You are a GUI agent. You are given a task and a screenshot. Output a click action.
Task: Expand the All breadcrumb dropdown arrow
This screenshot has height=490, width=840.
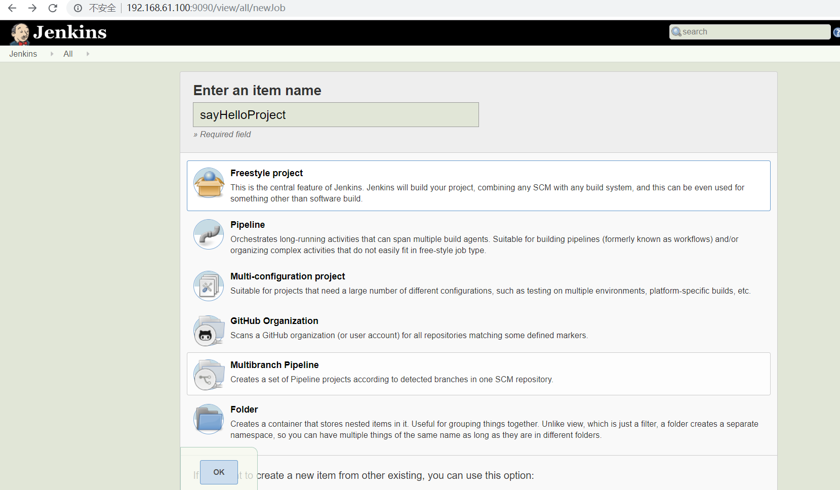[88, 54]
